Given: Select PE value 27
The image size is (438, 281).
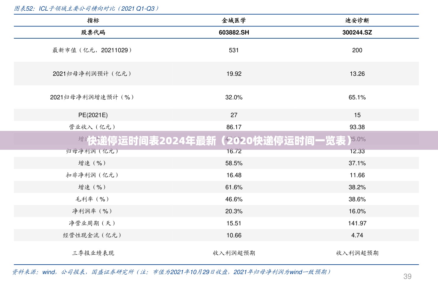Looking at the screenshot, I should pos(234,115).
